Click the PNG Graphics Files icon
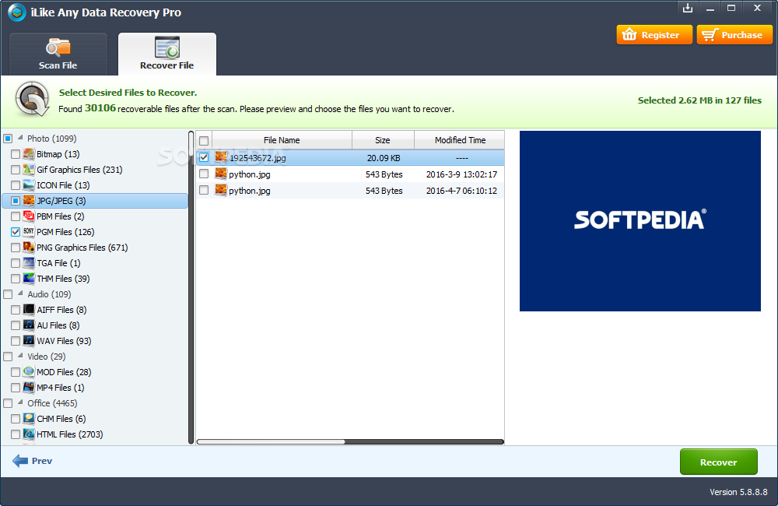Screen dimensions: 778x506 click(29, 248)
